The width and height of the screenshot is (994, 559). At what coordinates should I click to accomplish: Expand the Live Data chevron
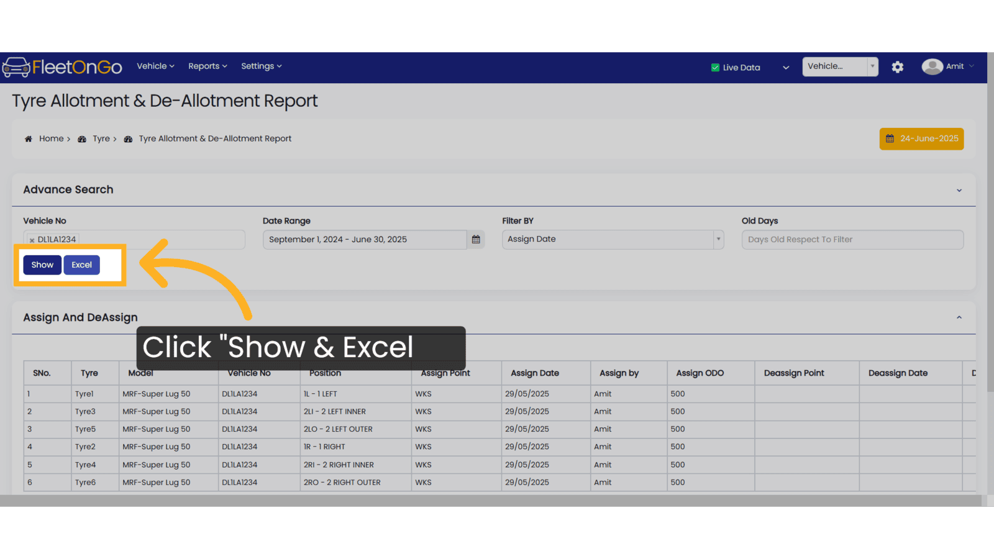coord(786,68)
